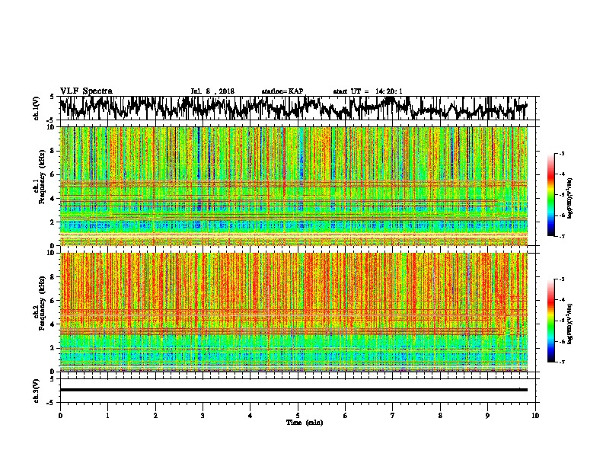Click the '-3' value on ch.2 colorbar
603x466 pixels.
pyautogui.click(x=561, y=279)
